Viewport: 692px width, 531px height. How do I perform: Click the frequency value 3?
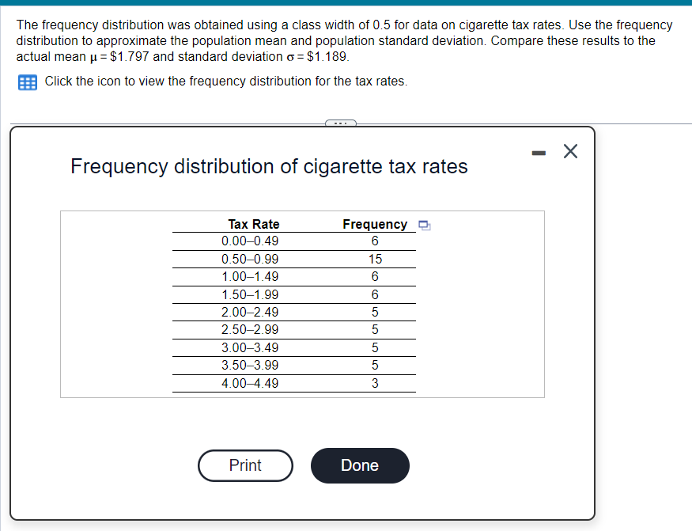pyautogui.click(x=374, y=384)
